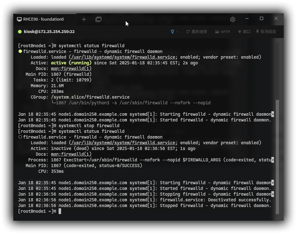The width and height of the screenshot is (297, 234).
Task: Open man:firewalld(1) link under the active status
Action: click(x=71, y=68)
